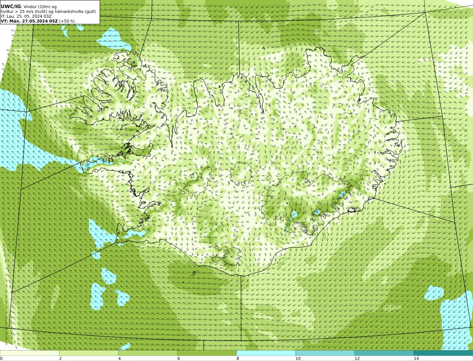Click the 6–8 m/s darker green legend swatch
The height and width of the screenshot is (361, 473).
click(207, 353)
